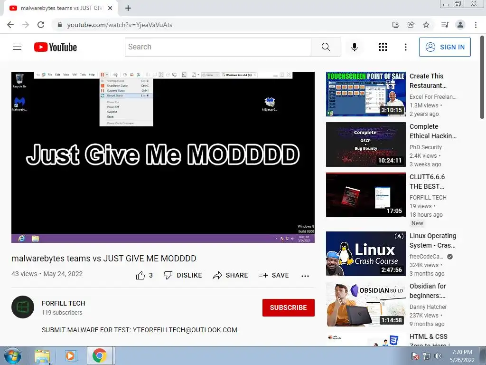
Task: Close the malwarebytes teams video tab
Action: 110,8
